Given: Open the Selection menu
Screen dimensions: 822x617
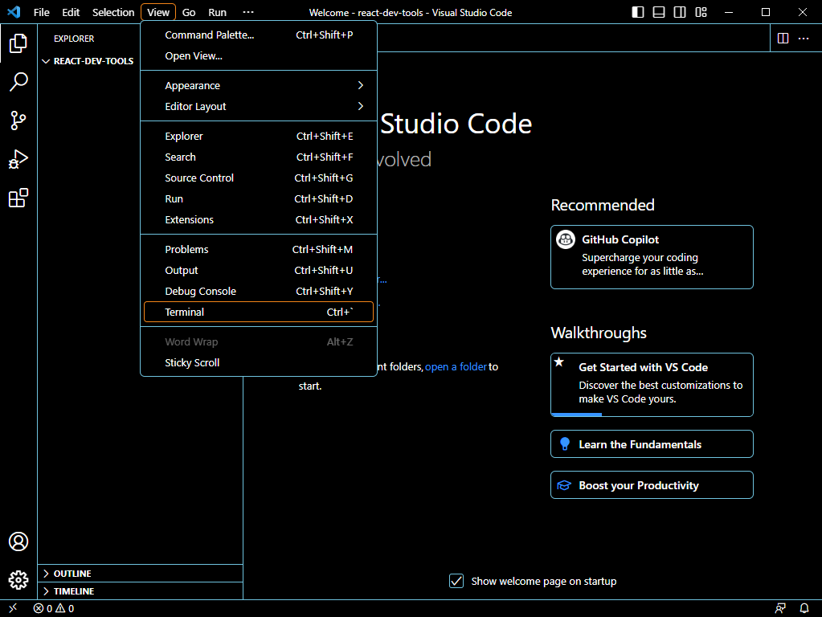Looking at the screenshot, I should (x=113, y=12).
